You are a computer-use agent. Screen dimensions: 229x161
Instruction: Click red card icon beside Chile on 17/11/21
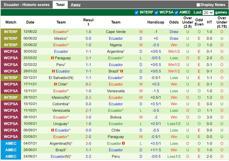[55, 84]
